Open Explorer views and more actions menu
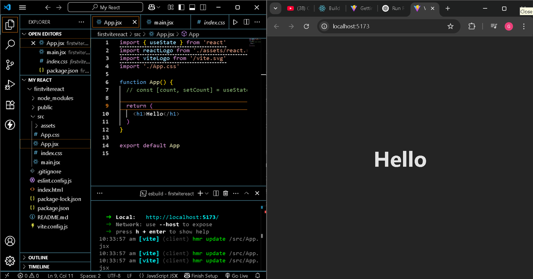533x279 pixels. point(81,22)
